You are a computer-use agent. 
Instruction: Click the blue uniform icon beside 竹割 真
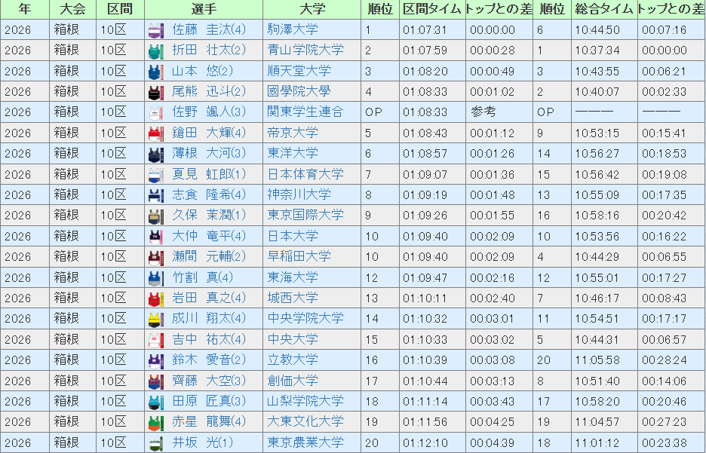(x=155, y=277)
